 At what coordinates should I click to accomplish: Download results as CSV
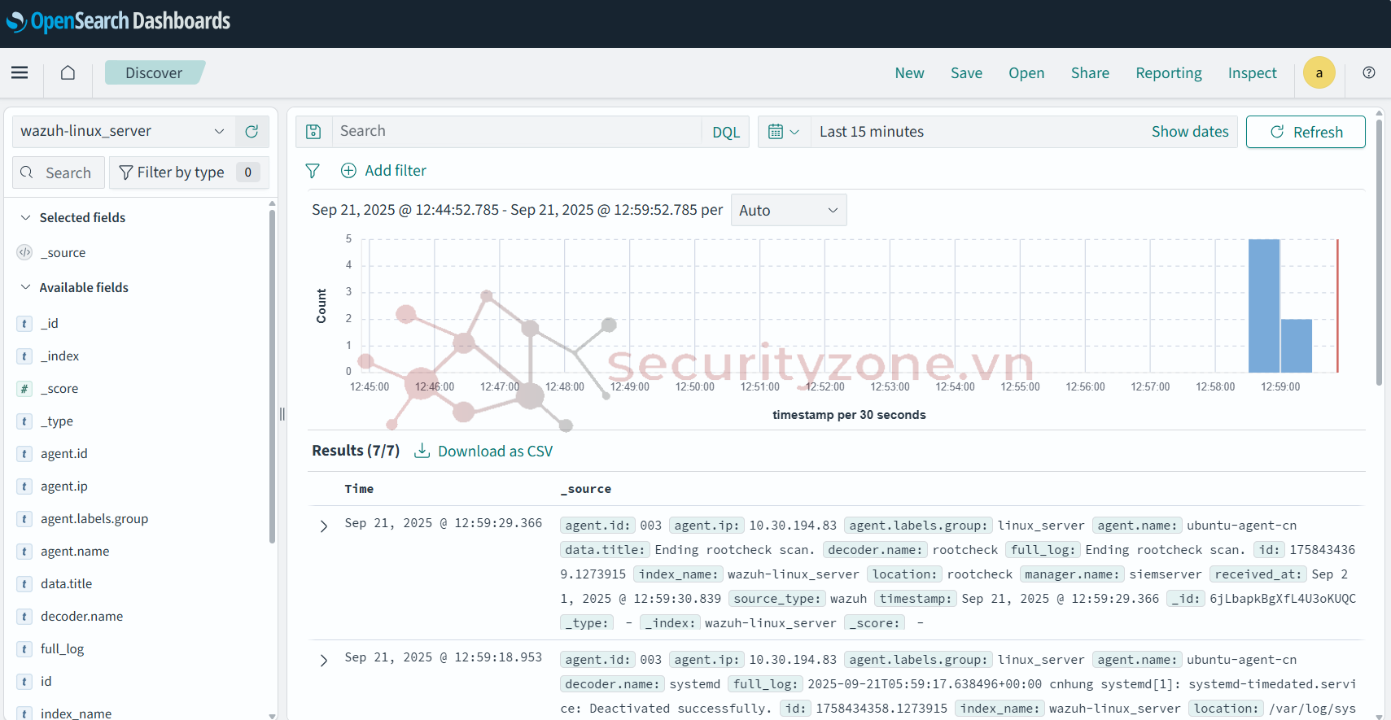[483, 452]
